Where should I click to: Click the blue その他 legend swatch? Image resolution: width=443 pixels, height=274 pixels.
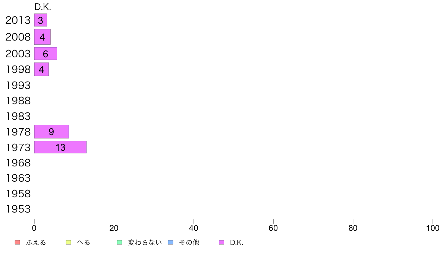tap(171, 242)
